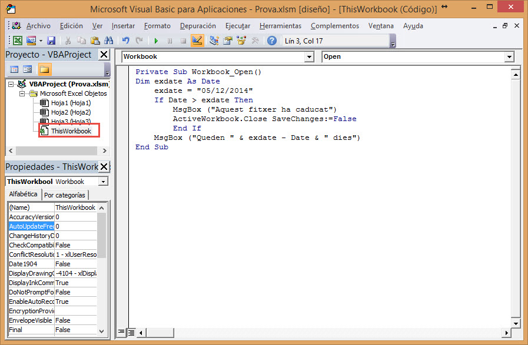The image size is (528, 345).
Task: Open the Complementos menu
Action: pyautogui.click(x=335, y=26)
